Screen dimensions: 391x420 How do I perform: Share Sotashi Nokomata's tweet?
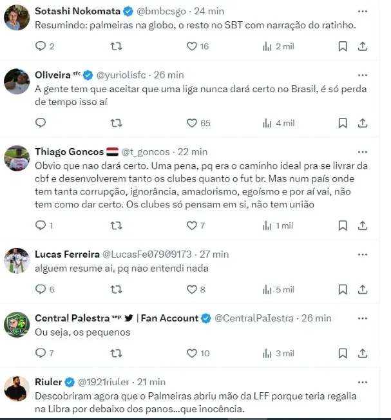tap(363, 46)
